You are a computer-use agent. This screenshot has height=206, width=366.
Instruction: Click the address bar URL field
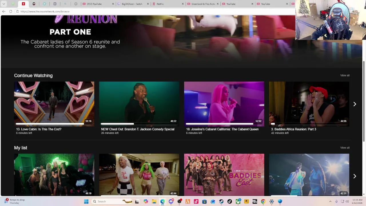click(154, 11)
